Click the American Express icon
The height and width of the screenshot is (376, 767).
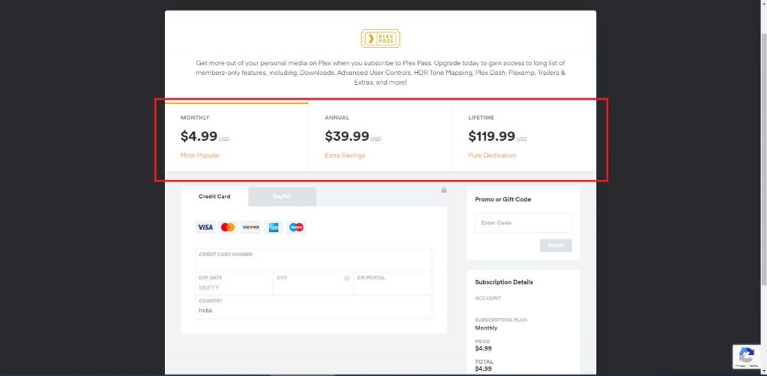pyautogui.click(x=273, y=228)
